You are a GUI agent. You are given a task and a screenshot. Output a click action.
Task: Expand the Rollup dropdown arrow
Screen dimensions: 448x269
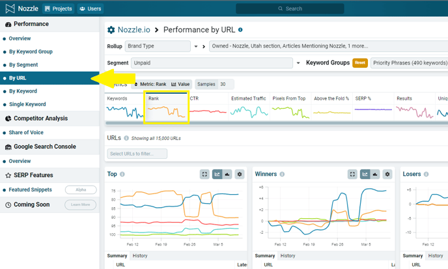[196, 46]
